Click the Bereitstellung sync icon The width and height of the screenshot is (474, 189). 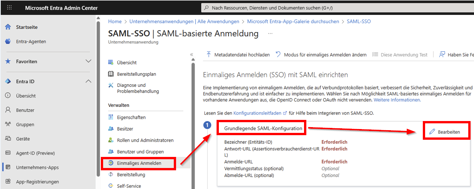click(111, 174)
